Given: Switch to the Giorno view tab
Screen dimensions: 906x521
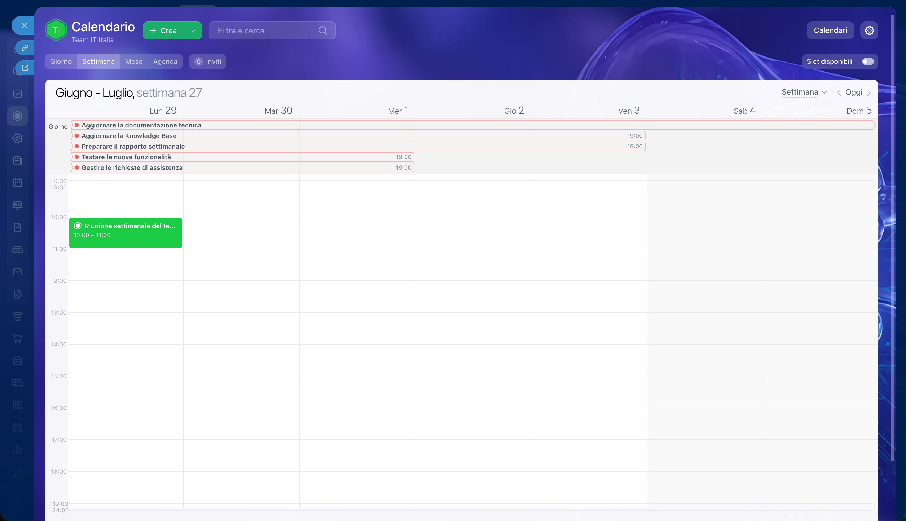Looking at the screenshot, I should point(61,61).
